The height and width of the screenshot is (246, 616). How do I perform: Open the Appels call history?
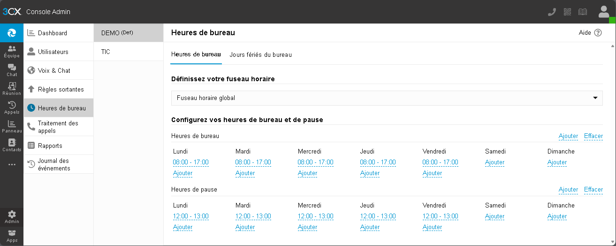(x=12, y=108)
